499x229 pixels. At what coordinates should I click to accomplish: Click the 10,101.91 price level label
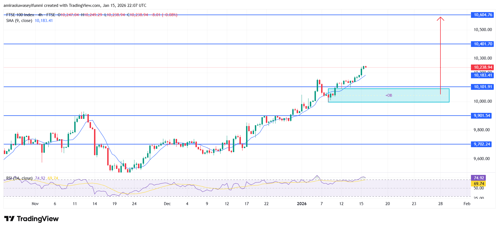click(x=483, y=87)
